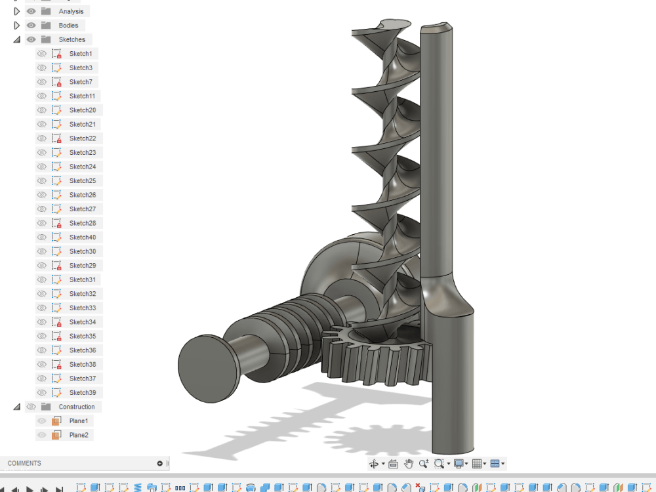Expand the Bodies folder
Screen dimensions: 656x492
click(16, 25)
